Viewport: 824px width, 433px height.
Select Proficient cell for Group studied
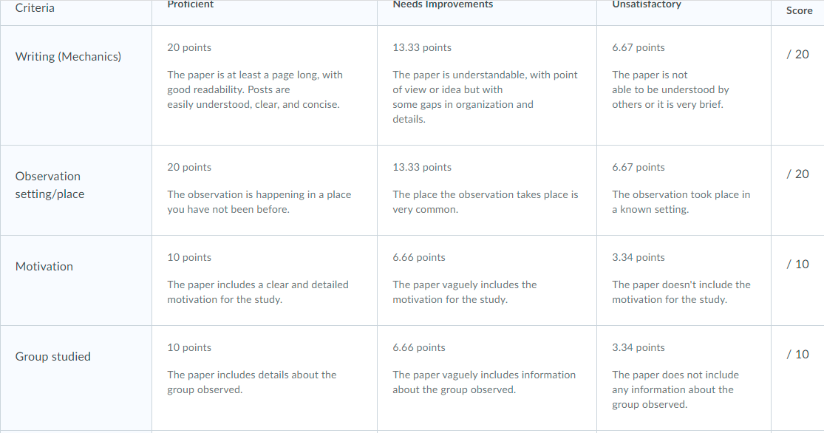coord(265,378)
